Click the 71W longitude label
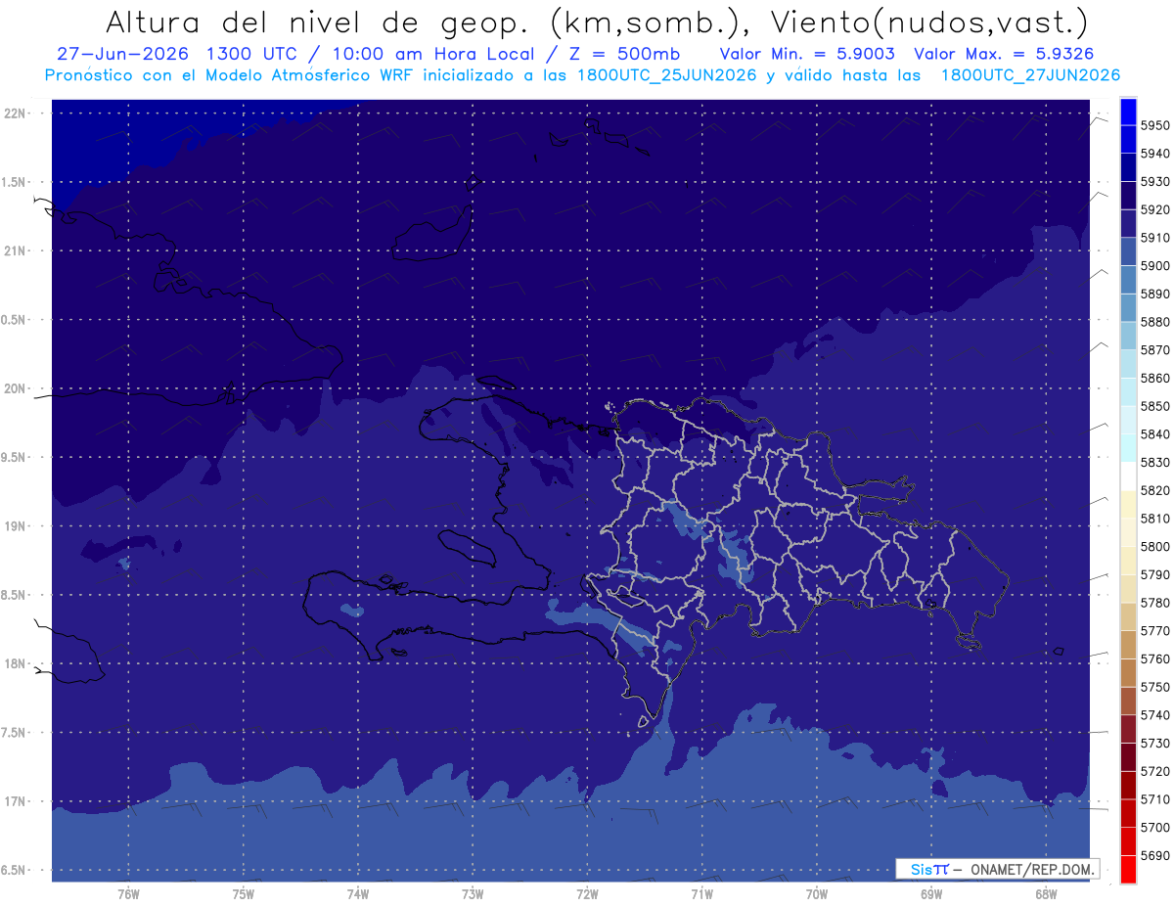This screenshot has height=907, width=1174. [701, 894]
